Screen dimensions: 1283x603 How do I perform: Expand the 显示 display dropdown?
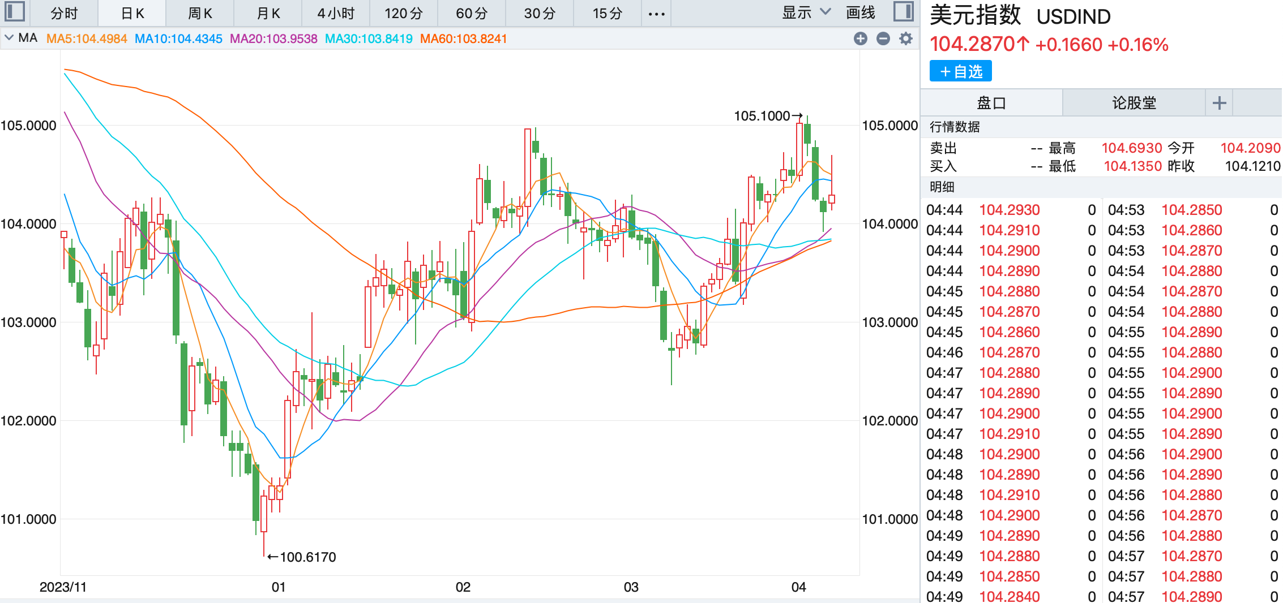click(x=806, y=12)
